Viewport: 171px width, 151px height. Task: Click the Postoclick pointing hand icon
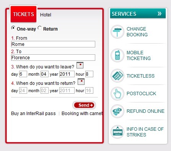(x=117, y=94)
